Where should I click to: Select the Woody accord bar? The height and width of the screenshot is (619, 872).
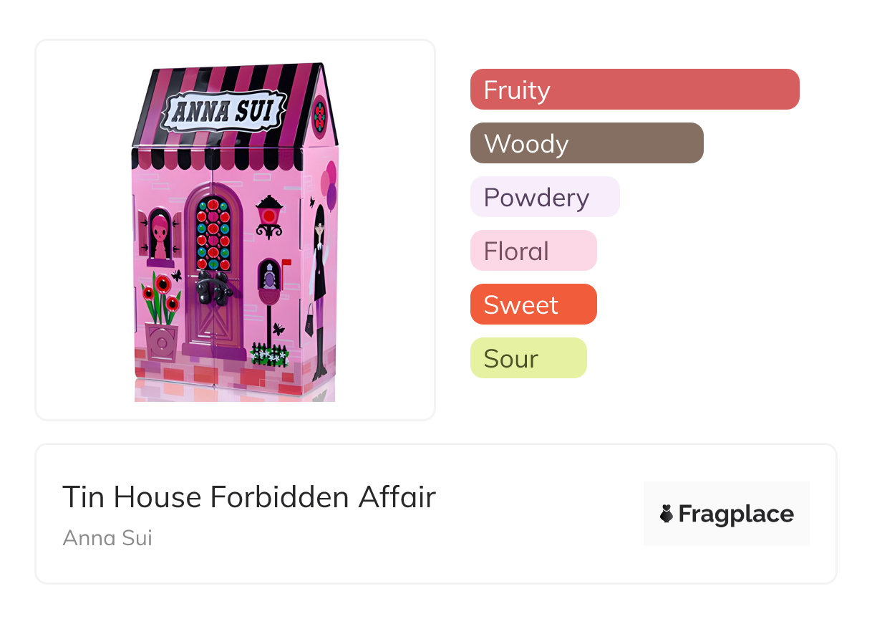[x=586, y=143]
